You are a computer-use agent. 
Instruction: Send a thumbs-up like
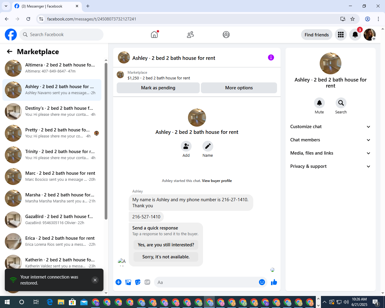pos(274,282)
